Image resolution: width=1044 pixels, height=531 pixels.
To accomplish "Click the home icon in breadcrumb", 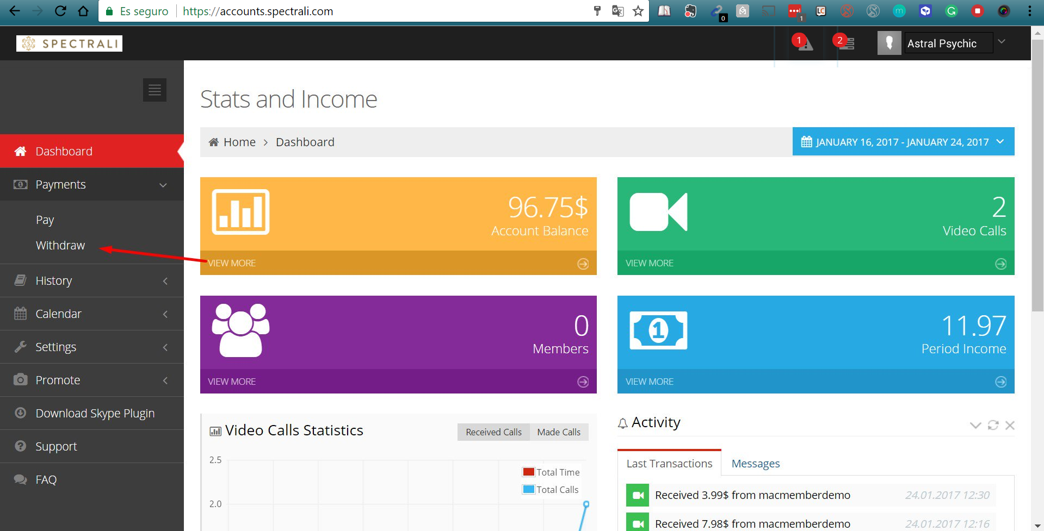I will [x=214, y=142].
